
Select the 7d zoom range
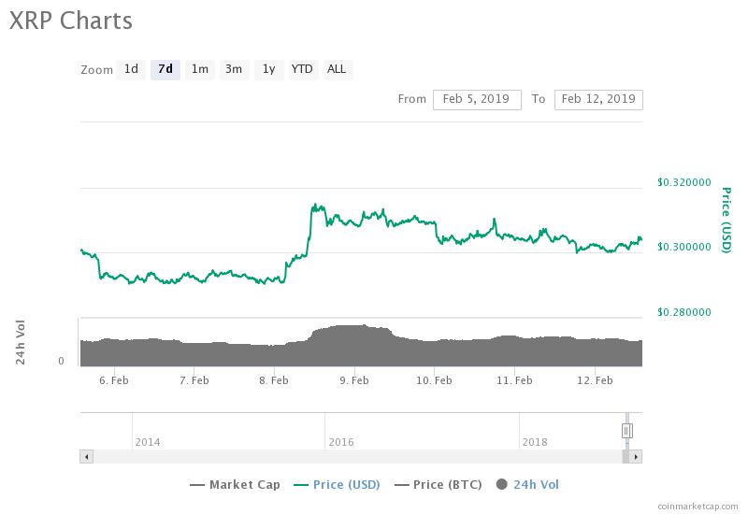[x=165, y=69]
